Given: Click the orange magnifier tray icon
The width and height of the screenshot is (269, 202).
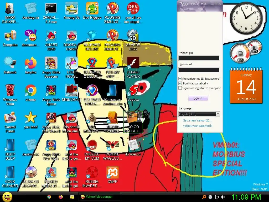Looking at the screenshot, I should pyautogui.click(x=204, y=197).
